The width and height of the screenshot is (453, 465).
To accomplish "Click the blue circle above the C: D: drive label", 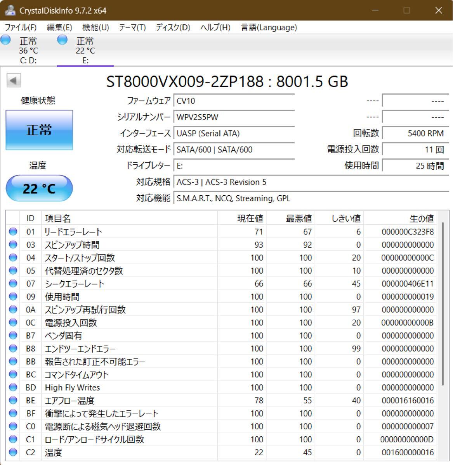I will coord(5,40).
